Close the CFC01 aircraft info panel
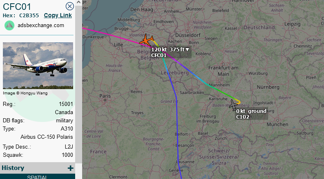The height and width of the screenshot is (179, 324). point(70,6)
